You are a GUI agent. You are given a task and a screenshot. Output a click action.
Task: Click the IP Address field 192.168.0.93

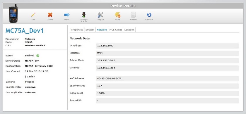click(168, 46)
